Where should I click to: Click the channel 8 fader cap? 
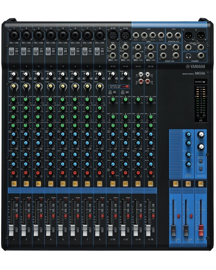97,230
